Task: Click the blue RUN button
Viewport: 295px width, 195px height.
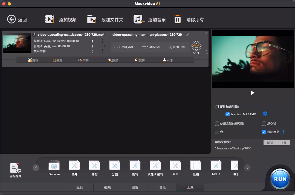Action: pyautogui.click(x=280, y=179)
